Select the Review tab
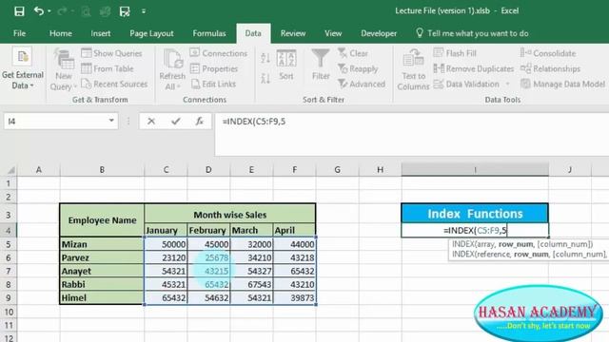This screenshot has width=609, height=342. [x=293, y=33]
